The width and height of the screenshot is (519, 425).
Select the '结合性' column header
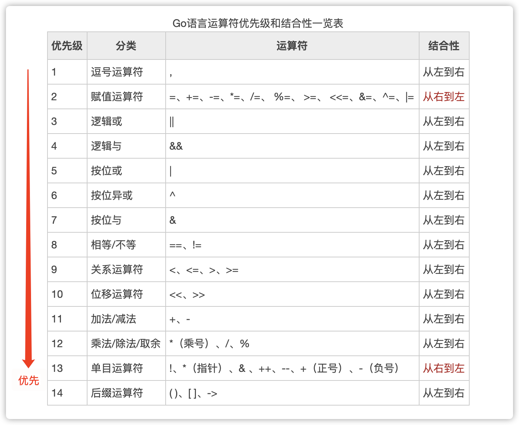pyautogui.click(x=444, y=46)
